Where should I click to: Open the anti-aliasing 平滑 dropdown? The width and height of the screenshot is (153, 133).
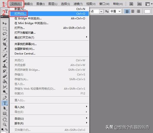click(x=115, y=11)
